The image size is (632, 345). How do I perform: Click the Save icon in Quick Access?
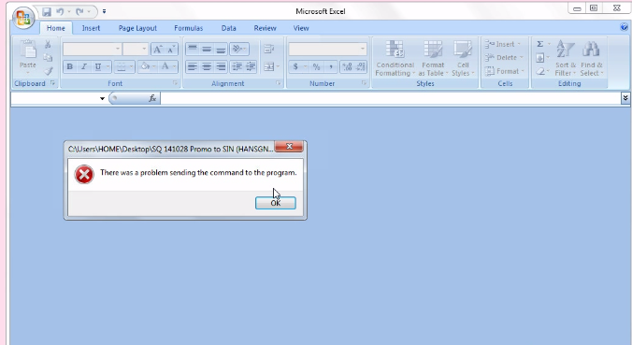(47, 12)
